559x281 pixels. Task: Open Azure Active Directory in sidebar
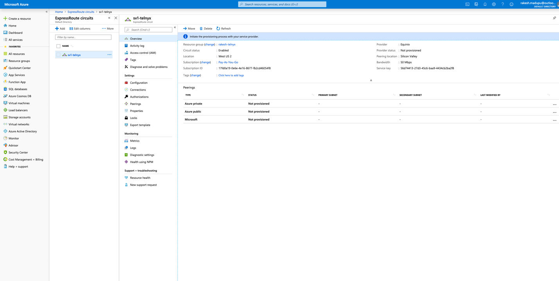click(22, 131)
